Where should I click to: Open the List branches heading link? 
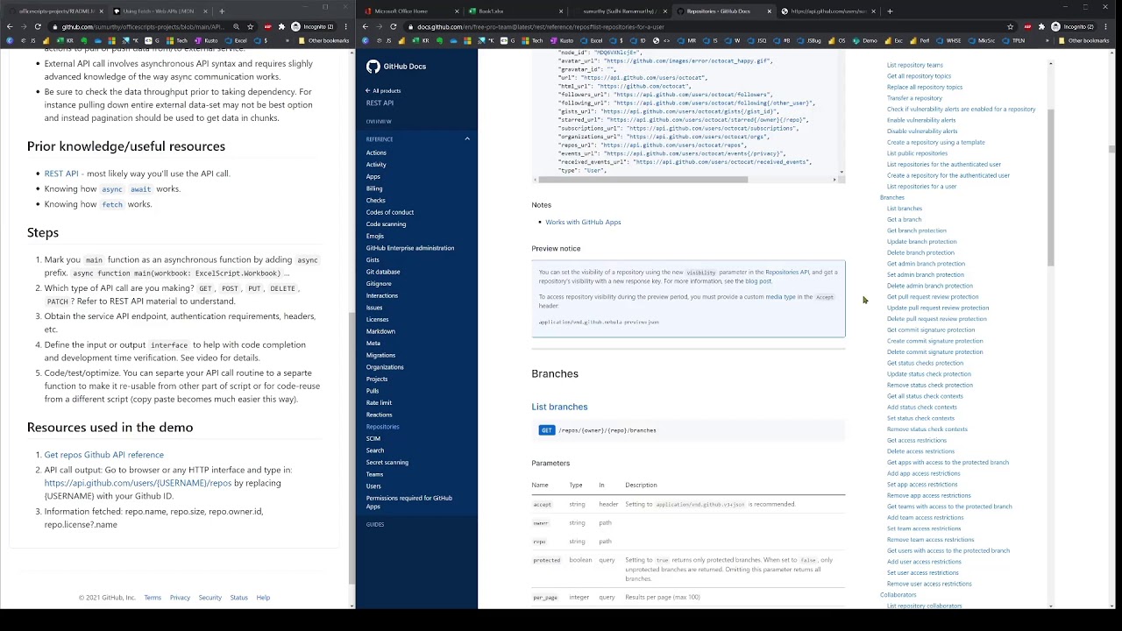[x=559, y=407]
